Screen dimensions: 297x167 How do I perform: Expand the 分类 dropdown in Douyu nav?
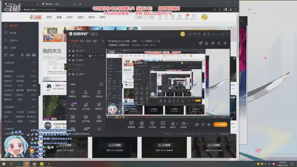70,17
